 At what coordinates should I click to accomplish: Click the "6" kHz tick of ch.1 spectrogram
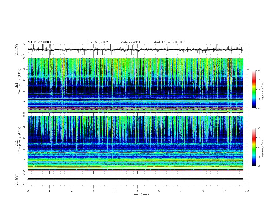tap(25, 80)
